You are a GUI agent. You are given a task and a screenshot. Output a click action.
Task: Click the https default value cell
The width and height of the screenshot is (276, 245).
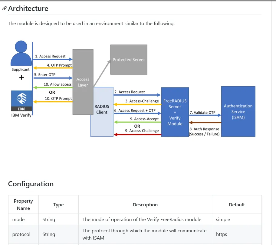[237, 234]
